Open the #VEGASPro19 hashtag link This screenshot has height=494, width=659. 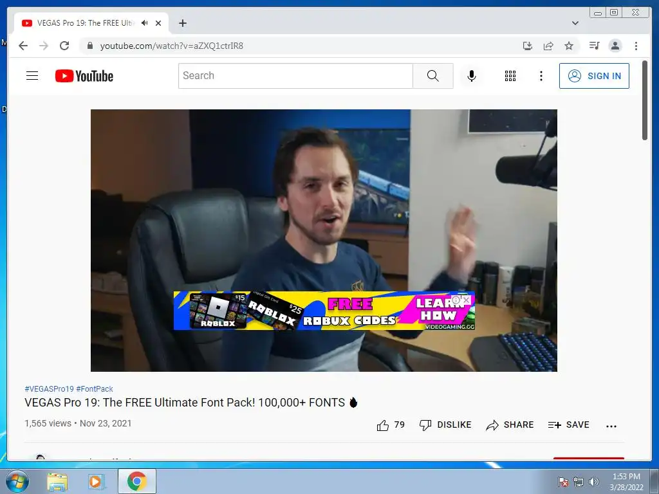pos(49,389)
